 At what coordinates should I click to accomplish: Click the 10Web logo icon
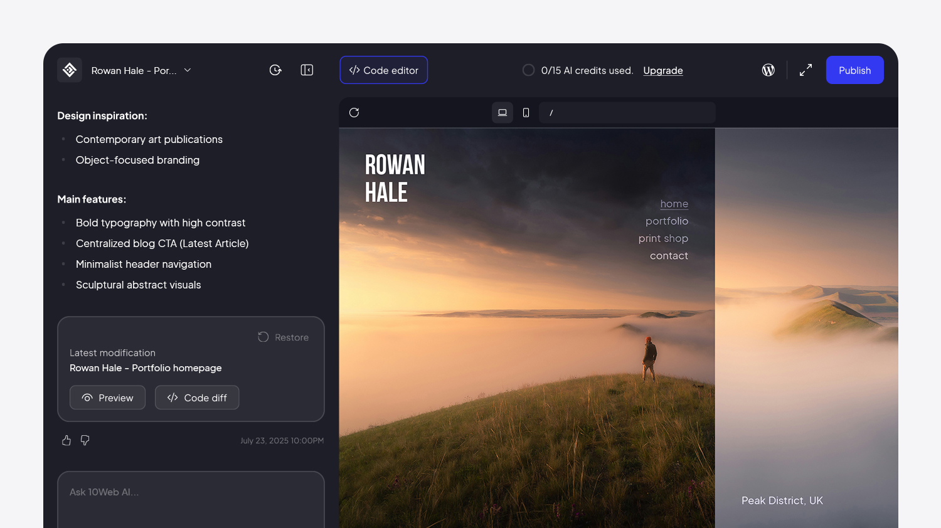click(69, 70)
